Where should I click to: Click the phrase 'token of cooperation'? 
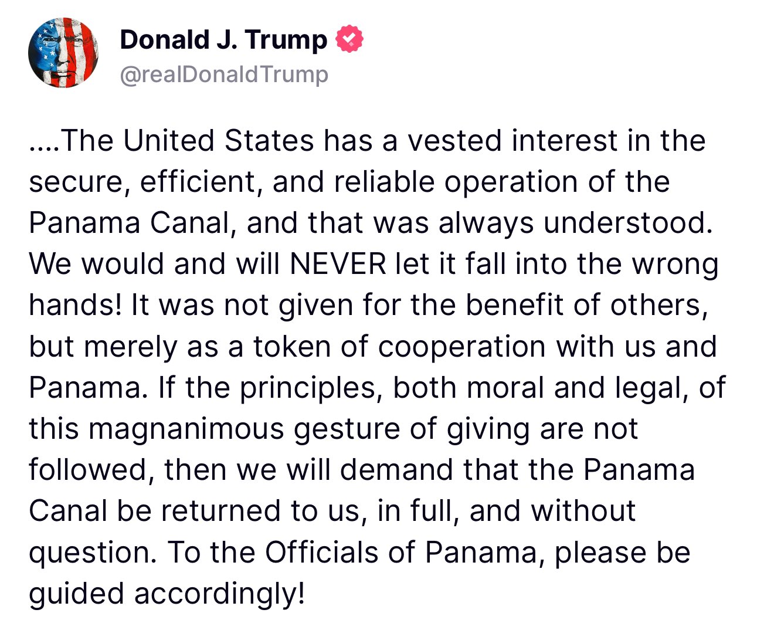point(400,347)
